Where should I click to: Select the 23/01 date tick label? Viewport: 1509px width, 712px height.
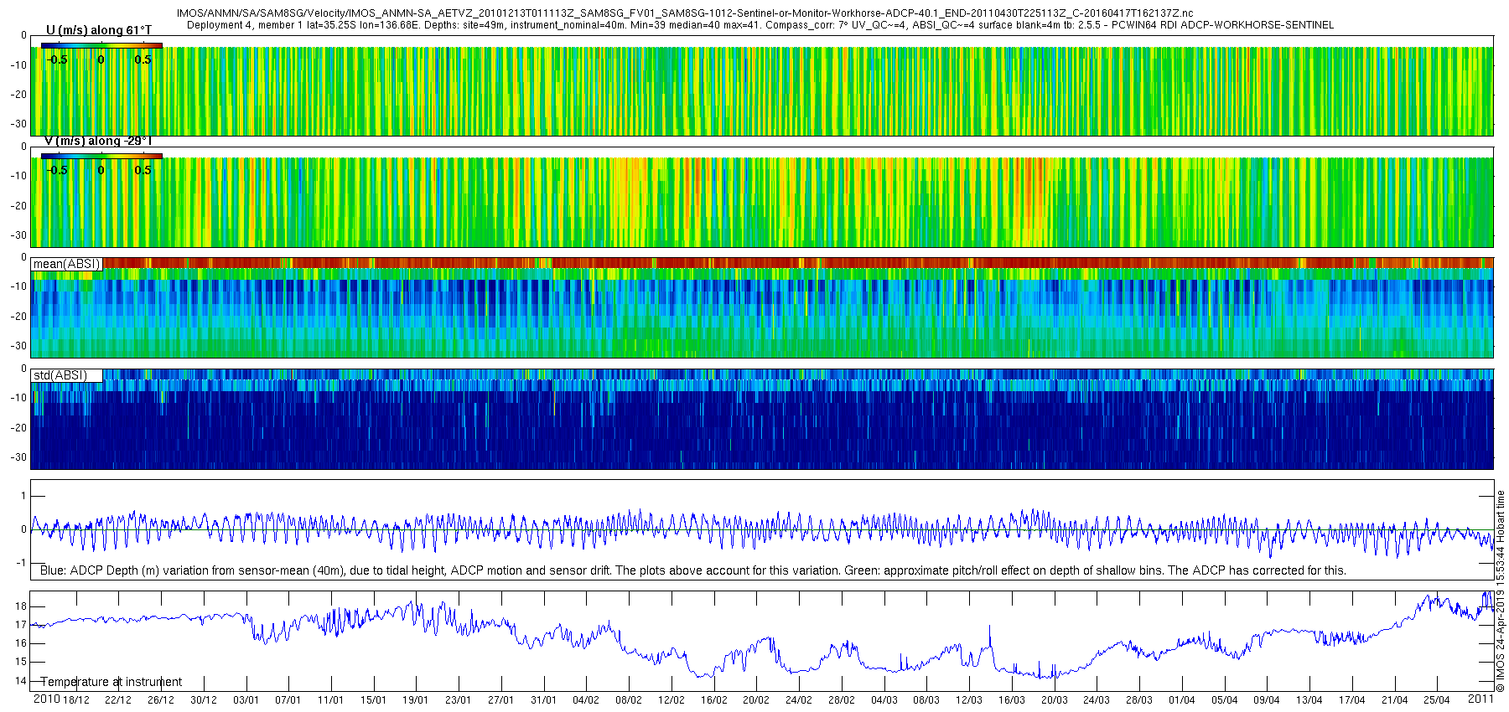(x=459, y=700)
